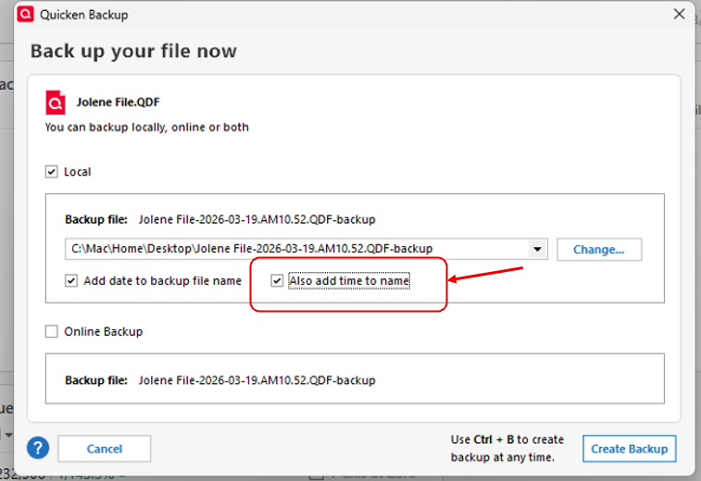Open the blue help question mark icon
Screen dimensions: 701x481
click(38, 448)
